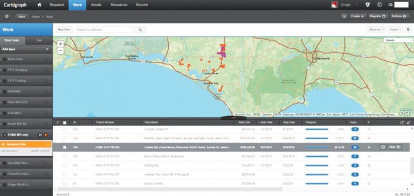Open the document icon next to ID field
414x196 pixels.
(379, 5)
